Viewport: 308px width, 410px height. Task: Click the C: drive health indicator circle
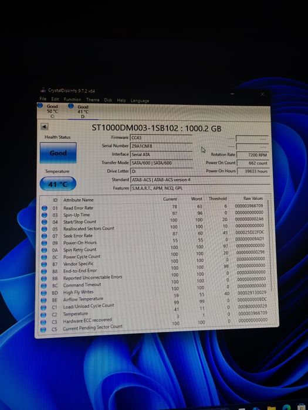[40, 105]
